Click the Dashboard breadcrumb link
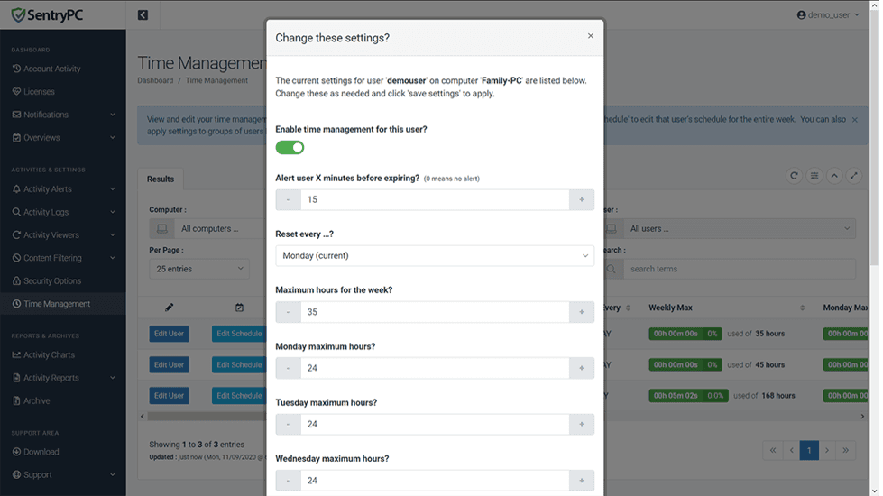Image resolution: width=883 pixels, height=496 pixels. point(155,80)
